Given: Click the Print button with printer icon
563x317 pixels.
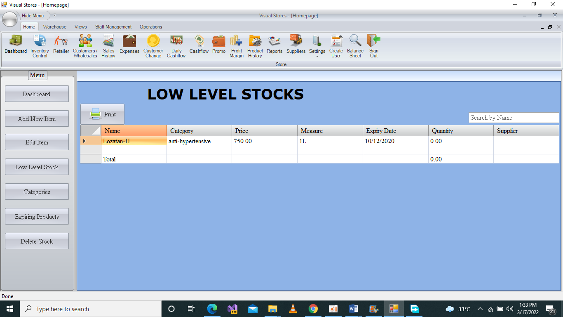Looking at the screenshot, I should click(x=102, y=114).
